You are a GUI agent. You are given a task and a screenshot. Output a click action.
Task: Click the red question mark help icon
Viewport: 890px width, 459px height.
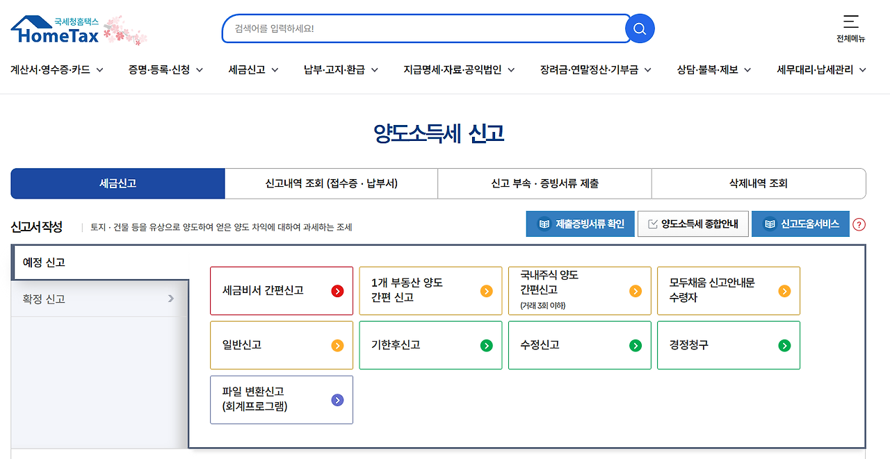tap(860, 224)
